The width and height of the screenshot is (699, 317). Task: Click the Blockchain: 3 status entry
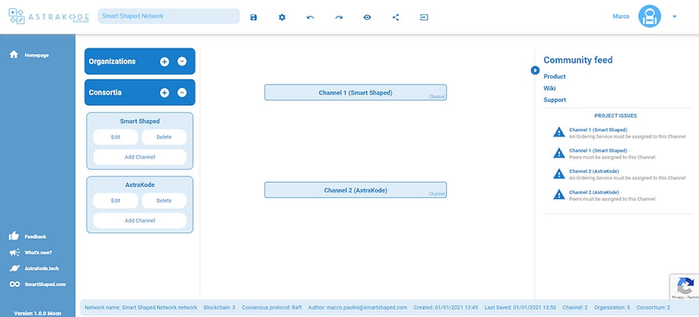(x=219, y=307)
